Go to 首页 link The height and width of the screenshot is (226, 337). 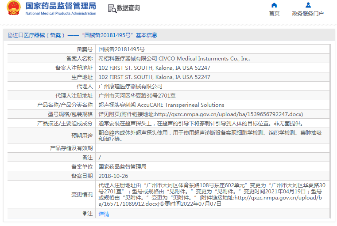274,14
